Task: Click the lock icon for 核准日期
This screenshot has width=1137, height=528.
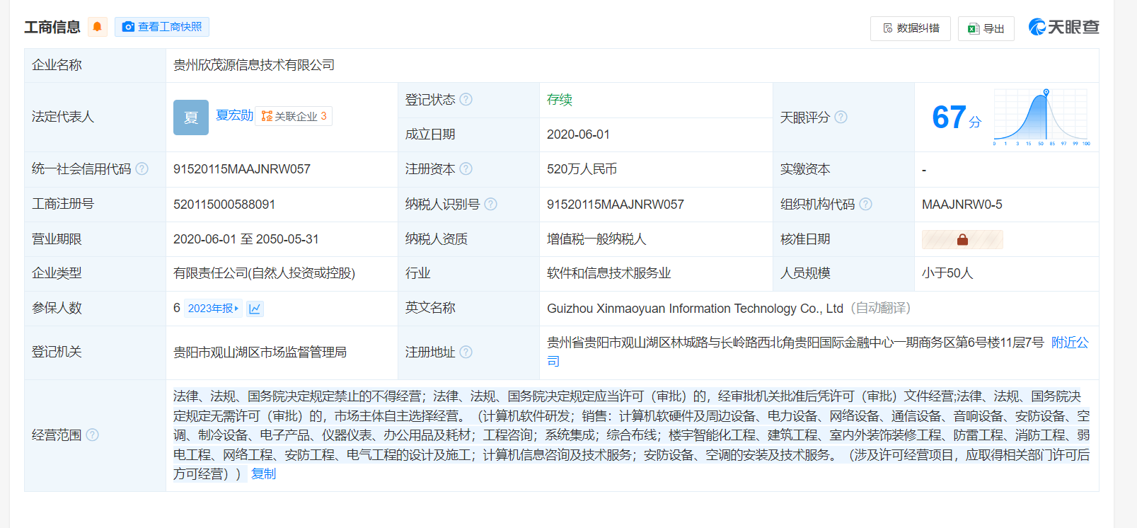Action: point(962,239)
